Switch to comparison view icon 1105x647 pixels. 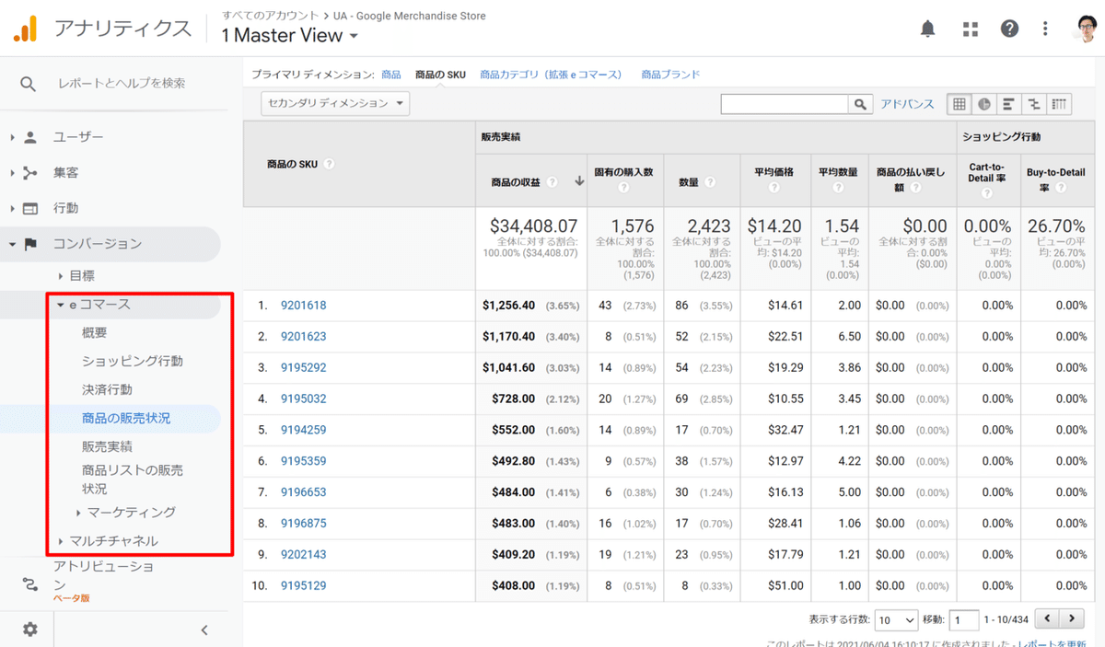[x=1034, y=104]
